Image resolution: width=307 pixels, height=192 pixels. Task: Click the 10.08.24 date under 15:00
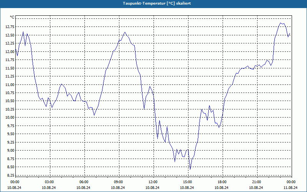pyautogui.click(x=187, y=187)
